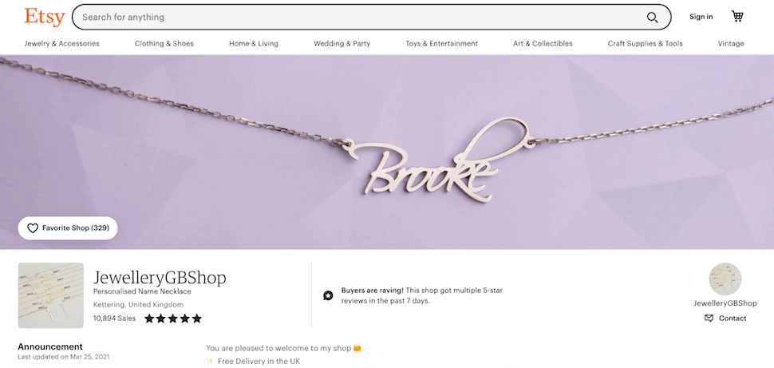Viewport: 774px width, 368px height.
Task: Click the Contact envelope icon
Action: pos(709,319)
